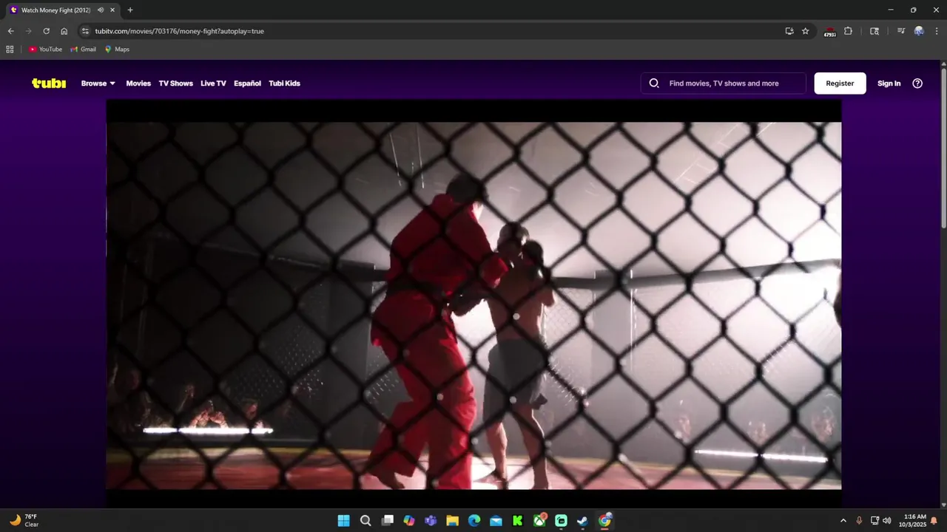Go to TV Shows
Image resolution: width=947 pixels, height=532 pixels.
175,83
